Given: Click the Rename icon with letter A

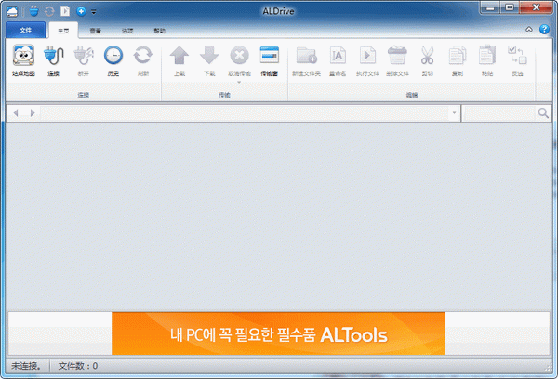Looking at the screenshot, I should (338, 56).
